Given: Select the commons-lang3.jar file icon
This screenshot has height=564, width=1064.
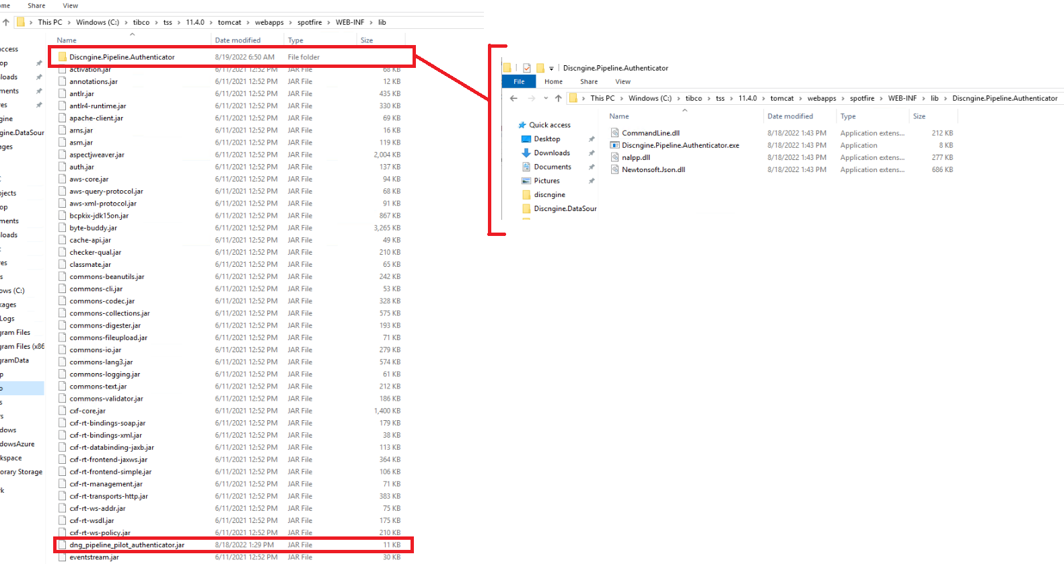Looking at the screenshot, I should (62, 362).
